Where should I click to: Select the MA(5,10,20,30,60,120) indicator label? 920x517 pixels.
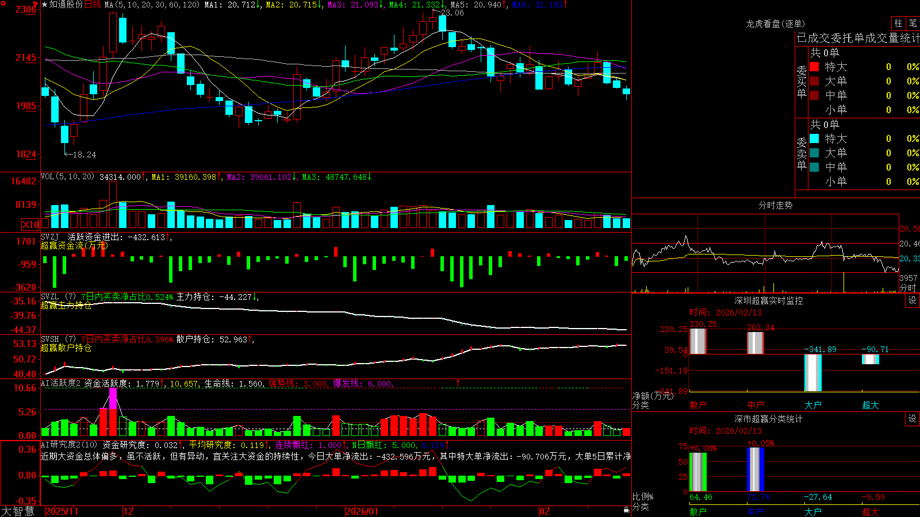(x=152, y=5)
